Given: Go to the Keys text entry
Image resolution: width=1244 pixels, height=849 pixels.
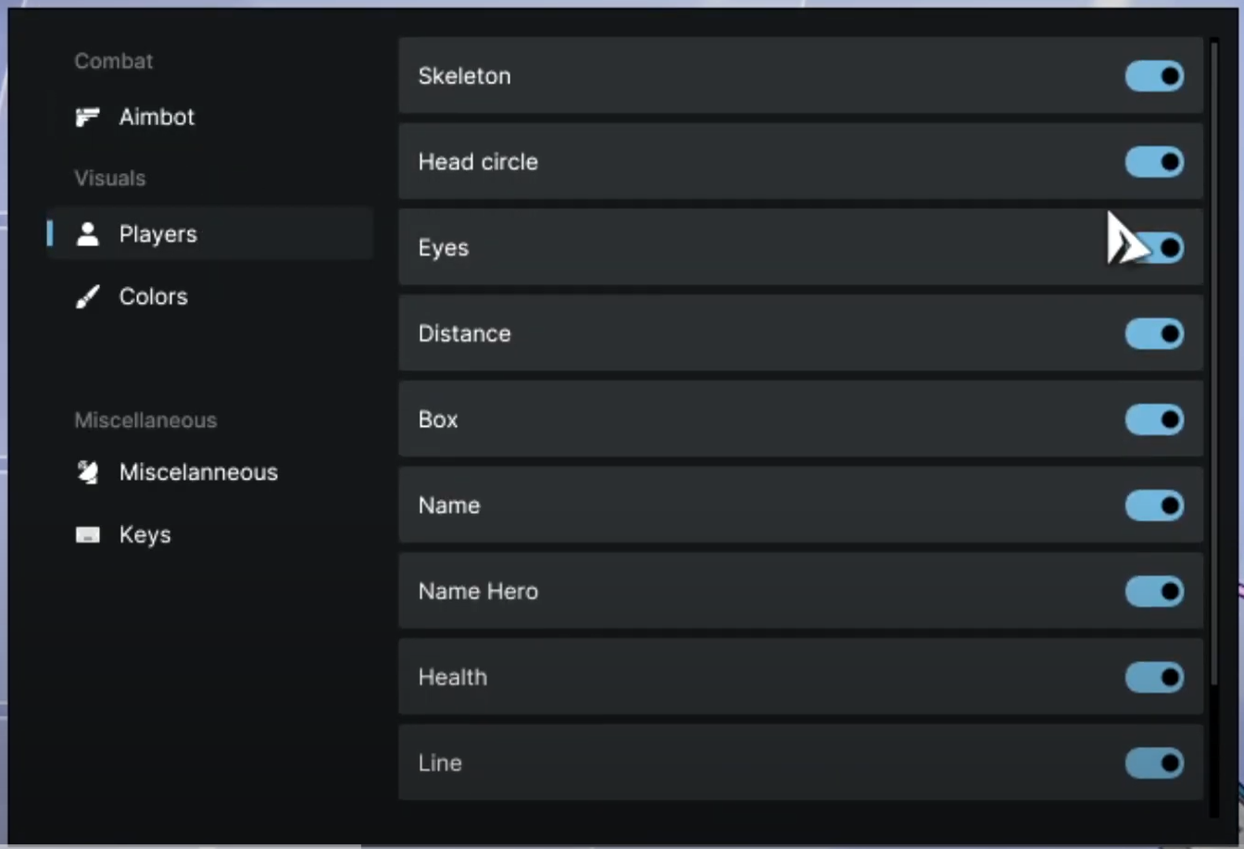Looking at the screenshot, I should click(x=145, y=535).
